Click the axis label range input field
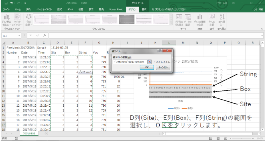The width and height of the screenshot is (265, 141). [x=130, y=62]
